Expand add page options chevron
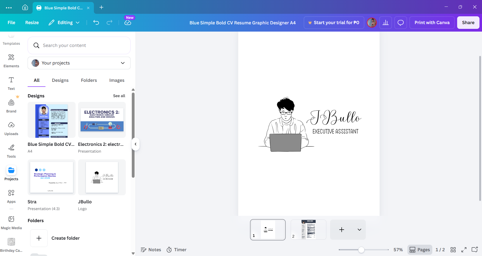 click(x=359, y=230)
